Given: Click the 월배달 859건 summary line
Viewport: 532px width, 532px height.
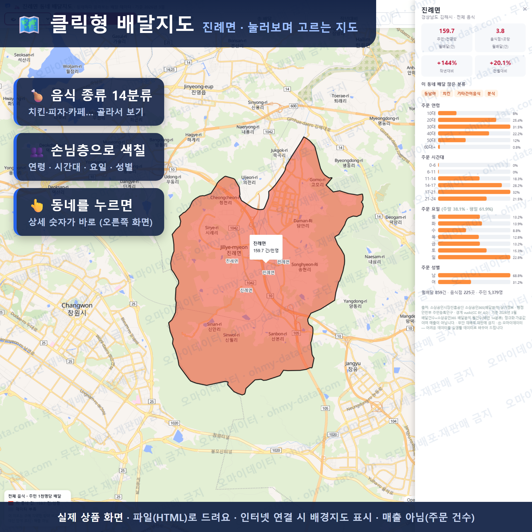Looking at the screenshot, I should (462, 292).
